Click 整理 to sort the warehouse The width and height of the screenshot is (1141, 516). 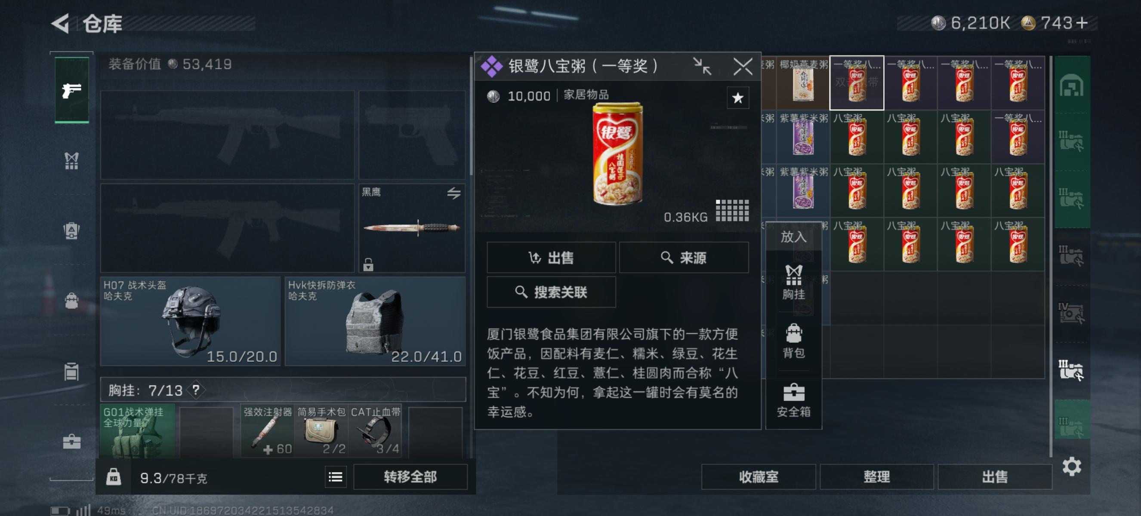[876, 476]
